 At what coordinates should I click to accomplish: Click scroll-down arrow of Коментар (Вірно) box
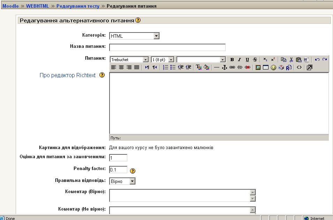252,198
